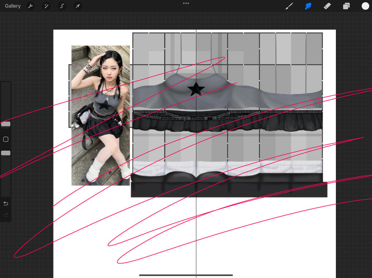The image size is (372, 278).
Task: Open the Layers panel
Action: pos(346,6)
